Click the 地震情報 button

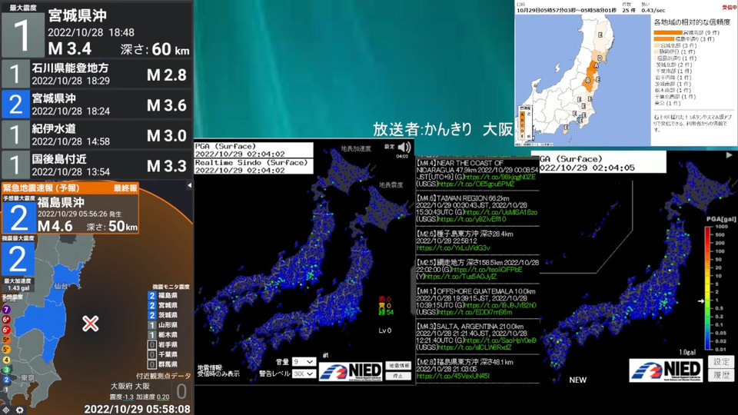(398, 366)
